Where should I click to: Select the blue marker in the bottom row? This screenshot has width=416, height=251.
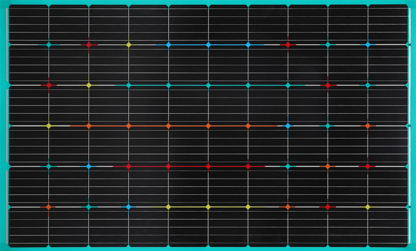point(129,207)
